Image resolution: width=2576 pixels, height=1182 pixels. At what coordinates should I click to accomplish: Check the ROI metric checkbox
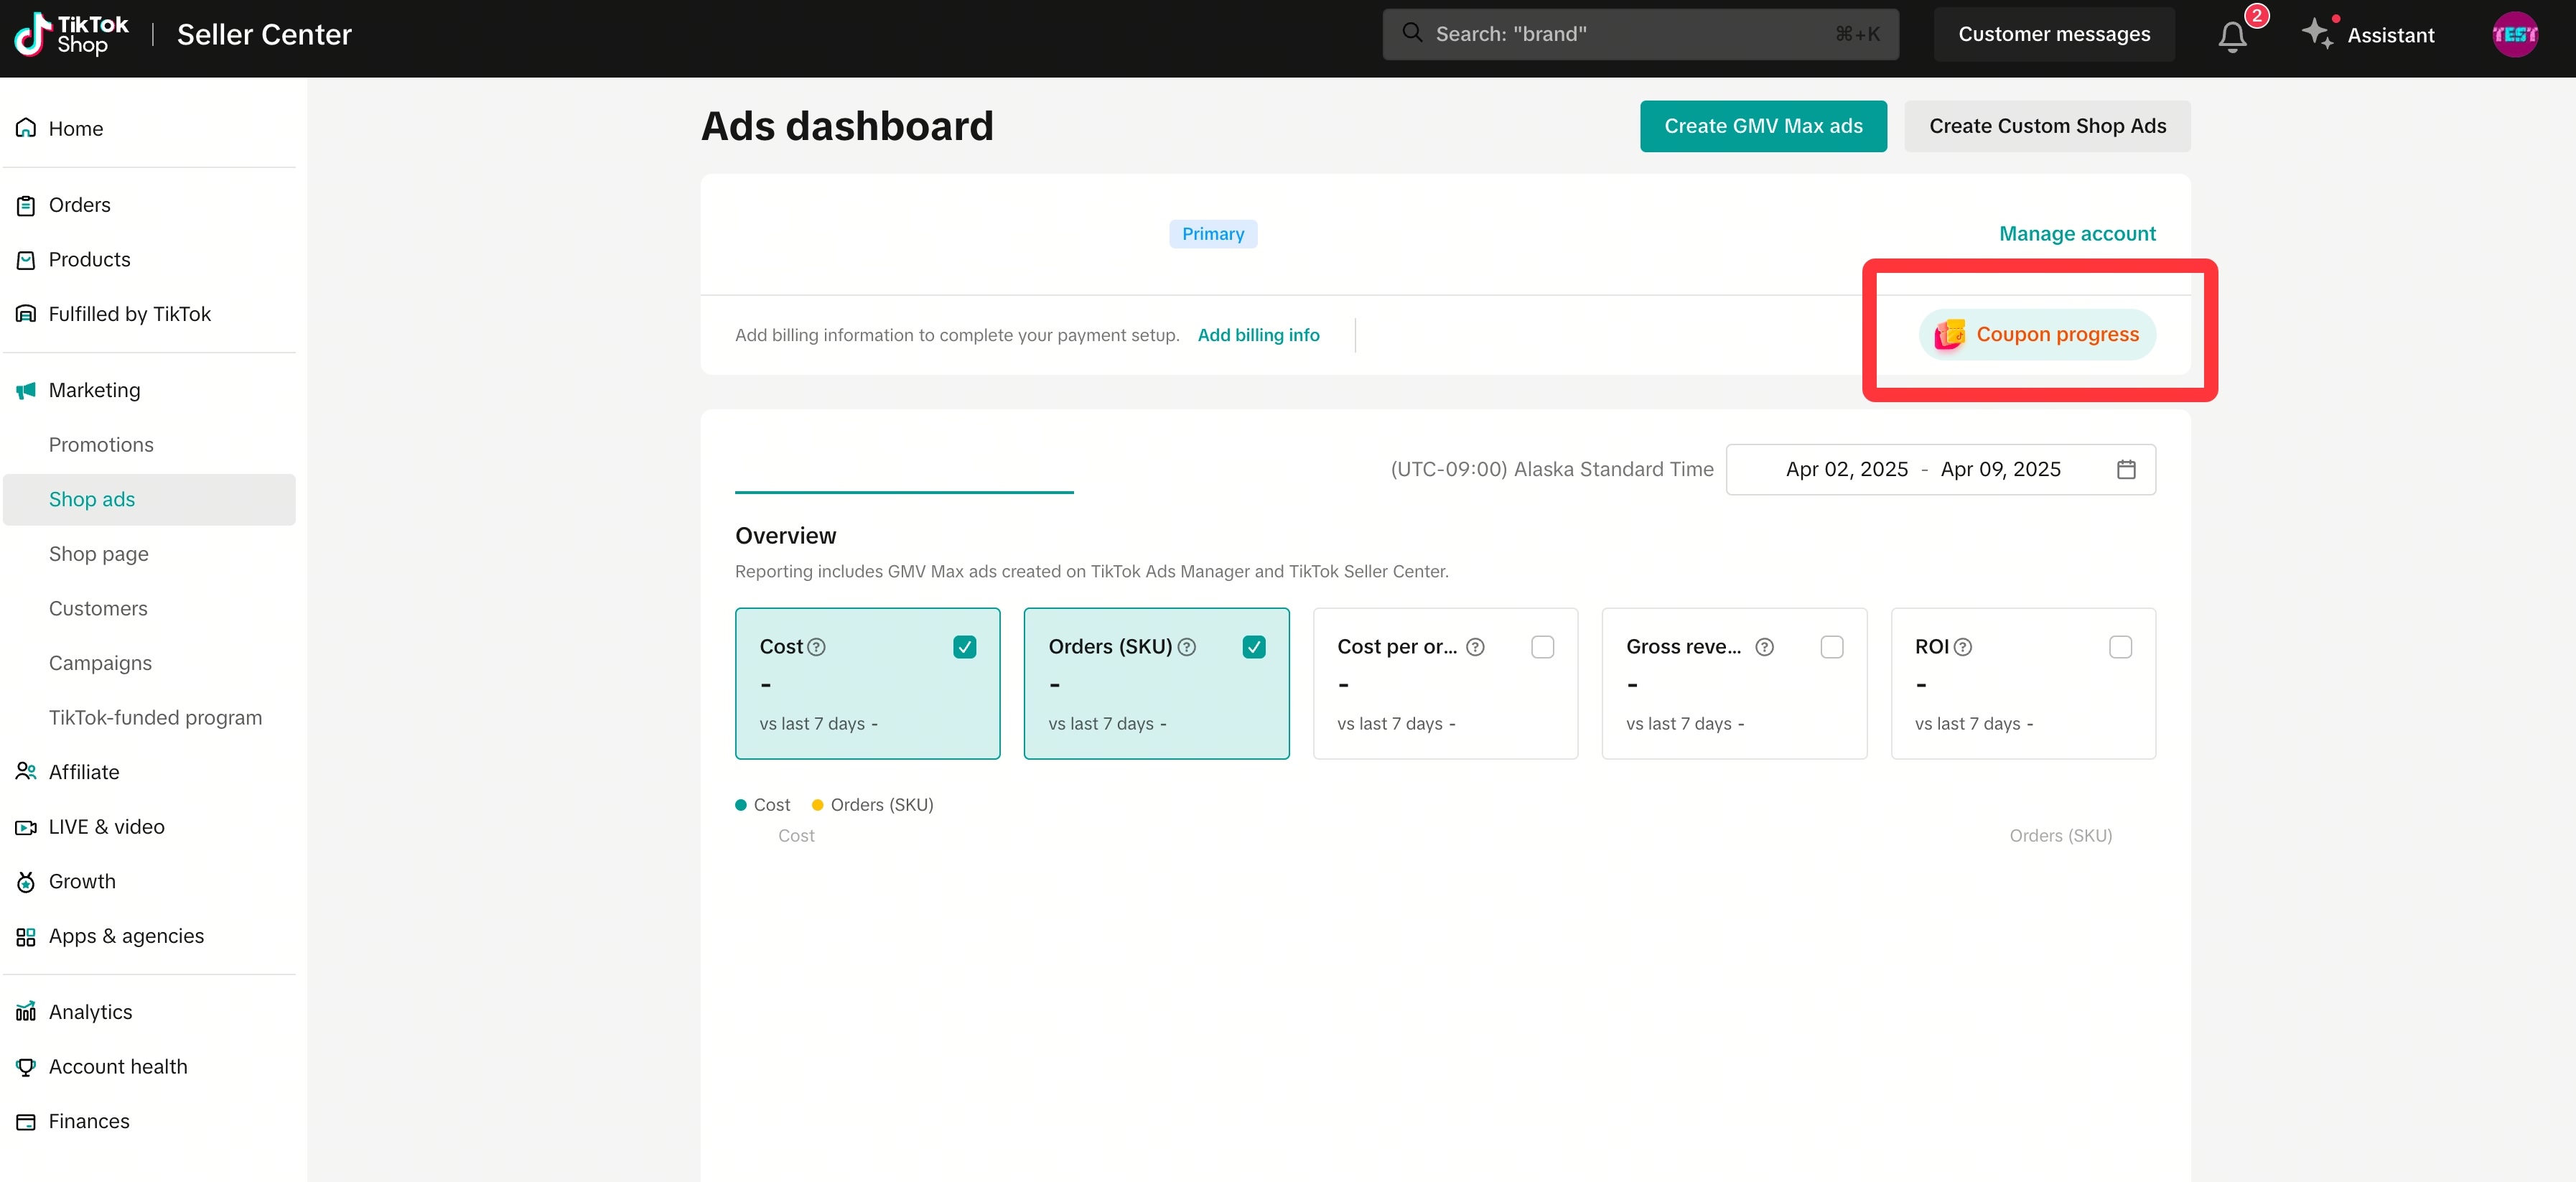[x=2120, y=647]
